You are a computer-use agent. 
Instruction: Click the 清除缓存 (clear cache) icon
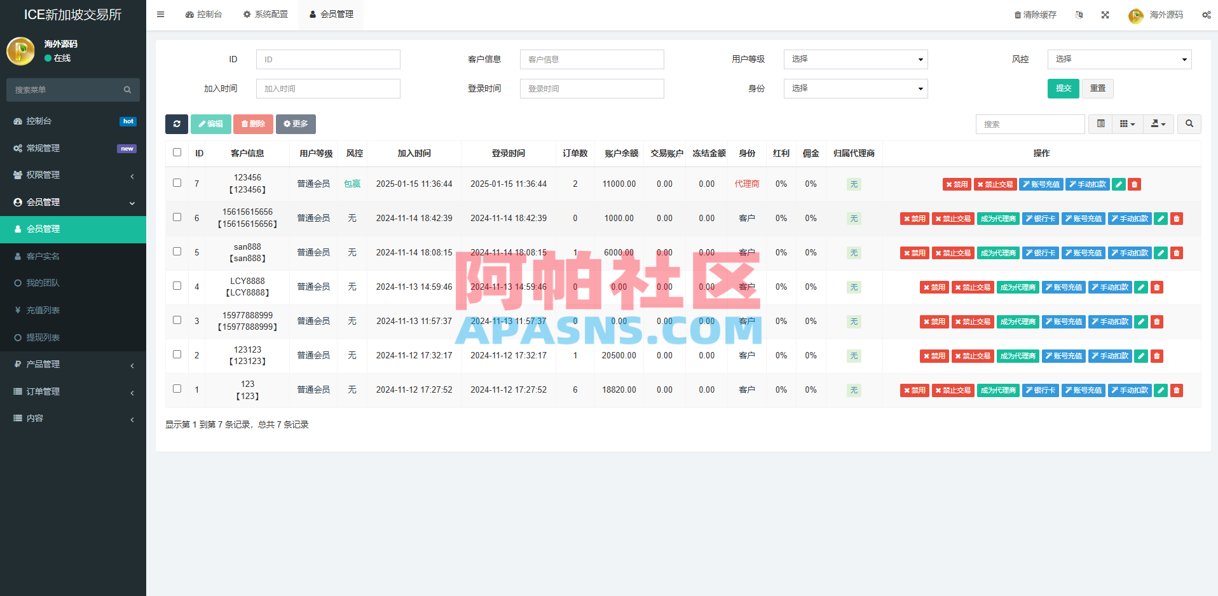click(x=1016, y=15)
